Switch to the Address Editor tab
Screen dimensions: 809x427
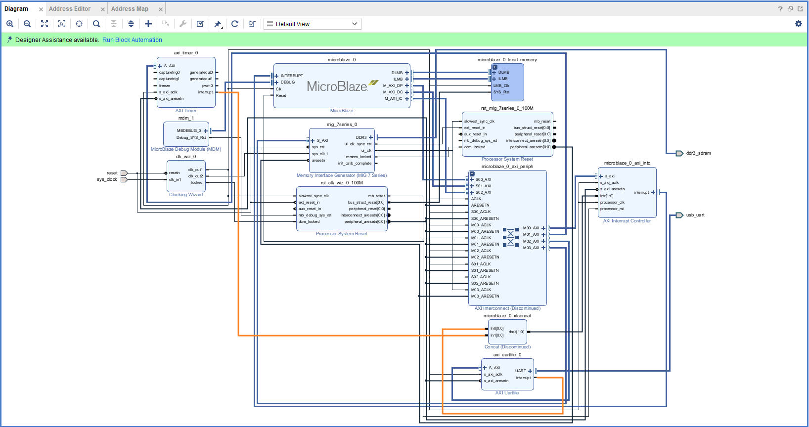[x=70, y=9]
